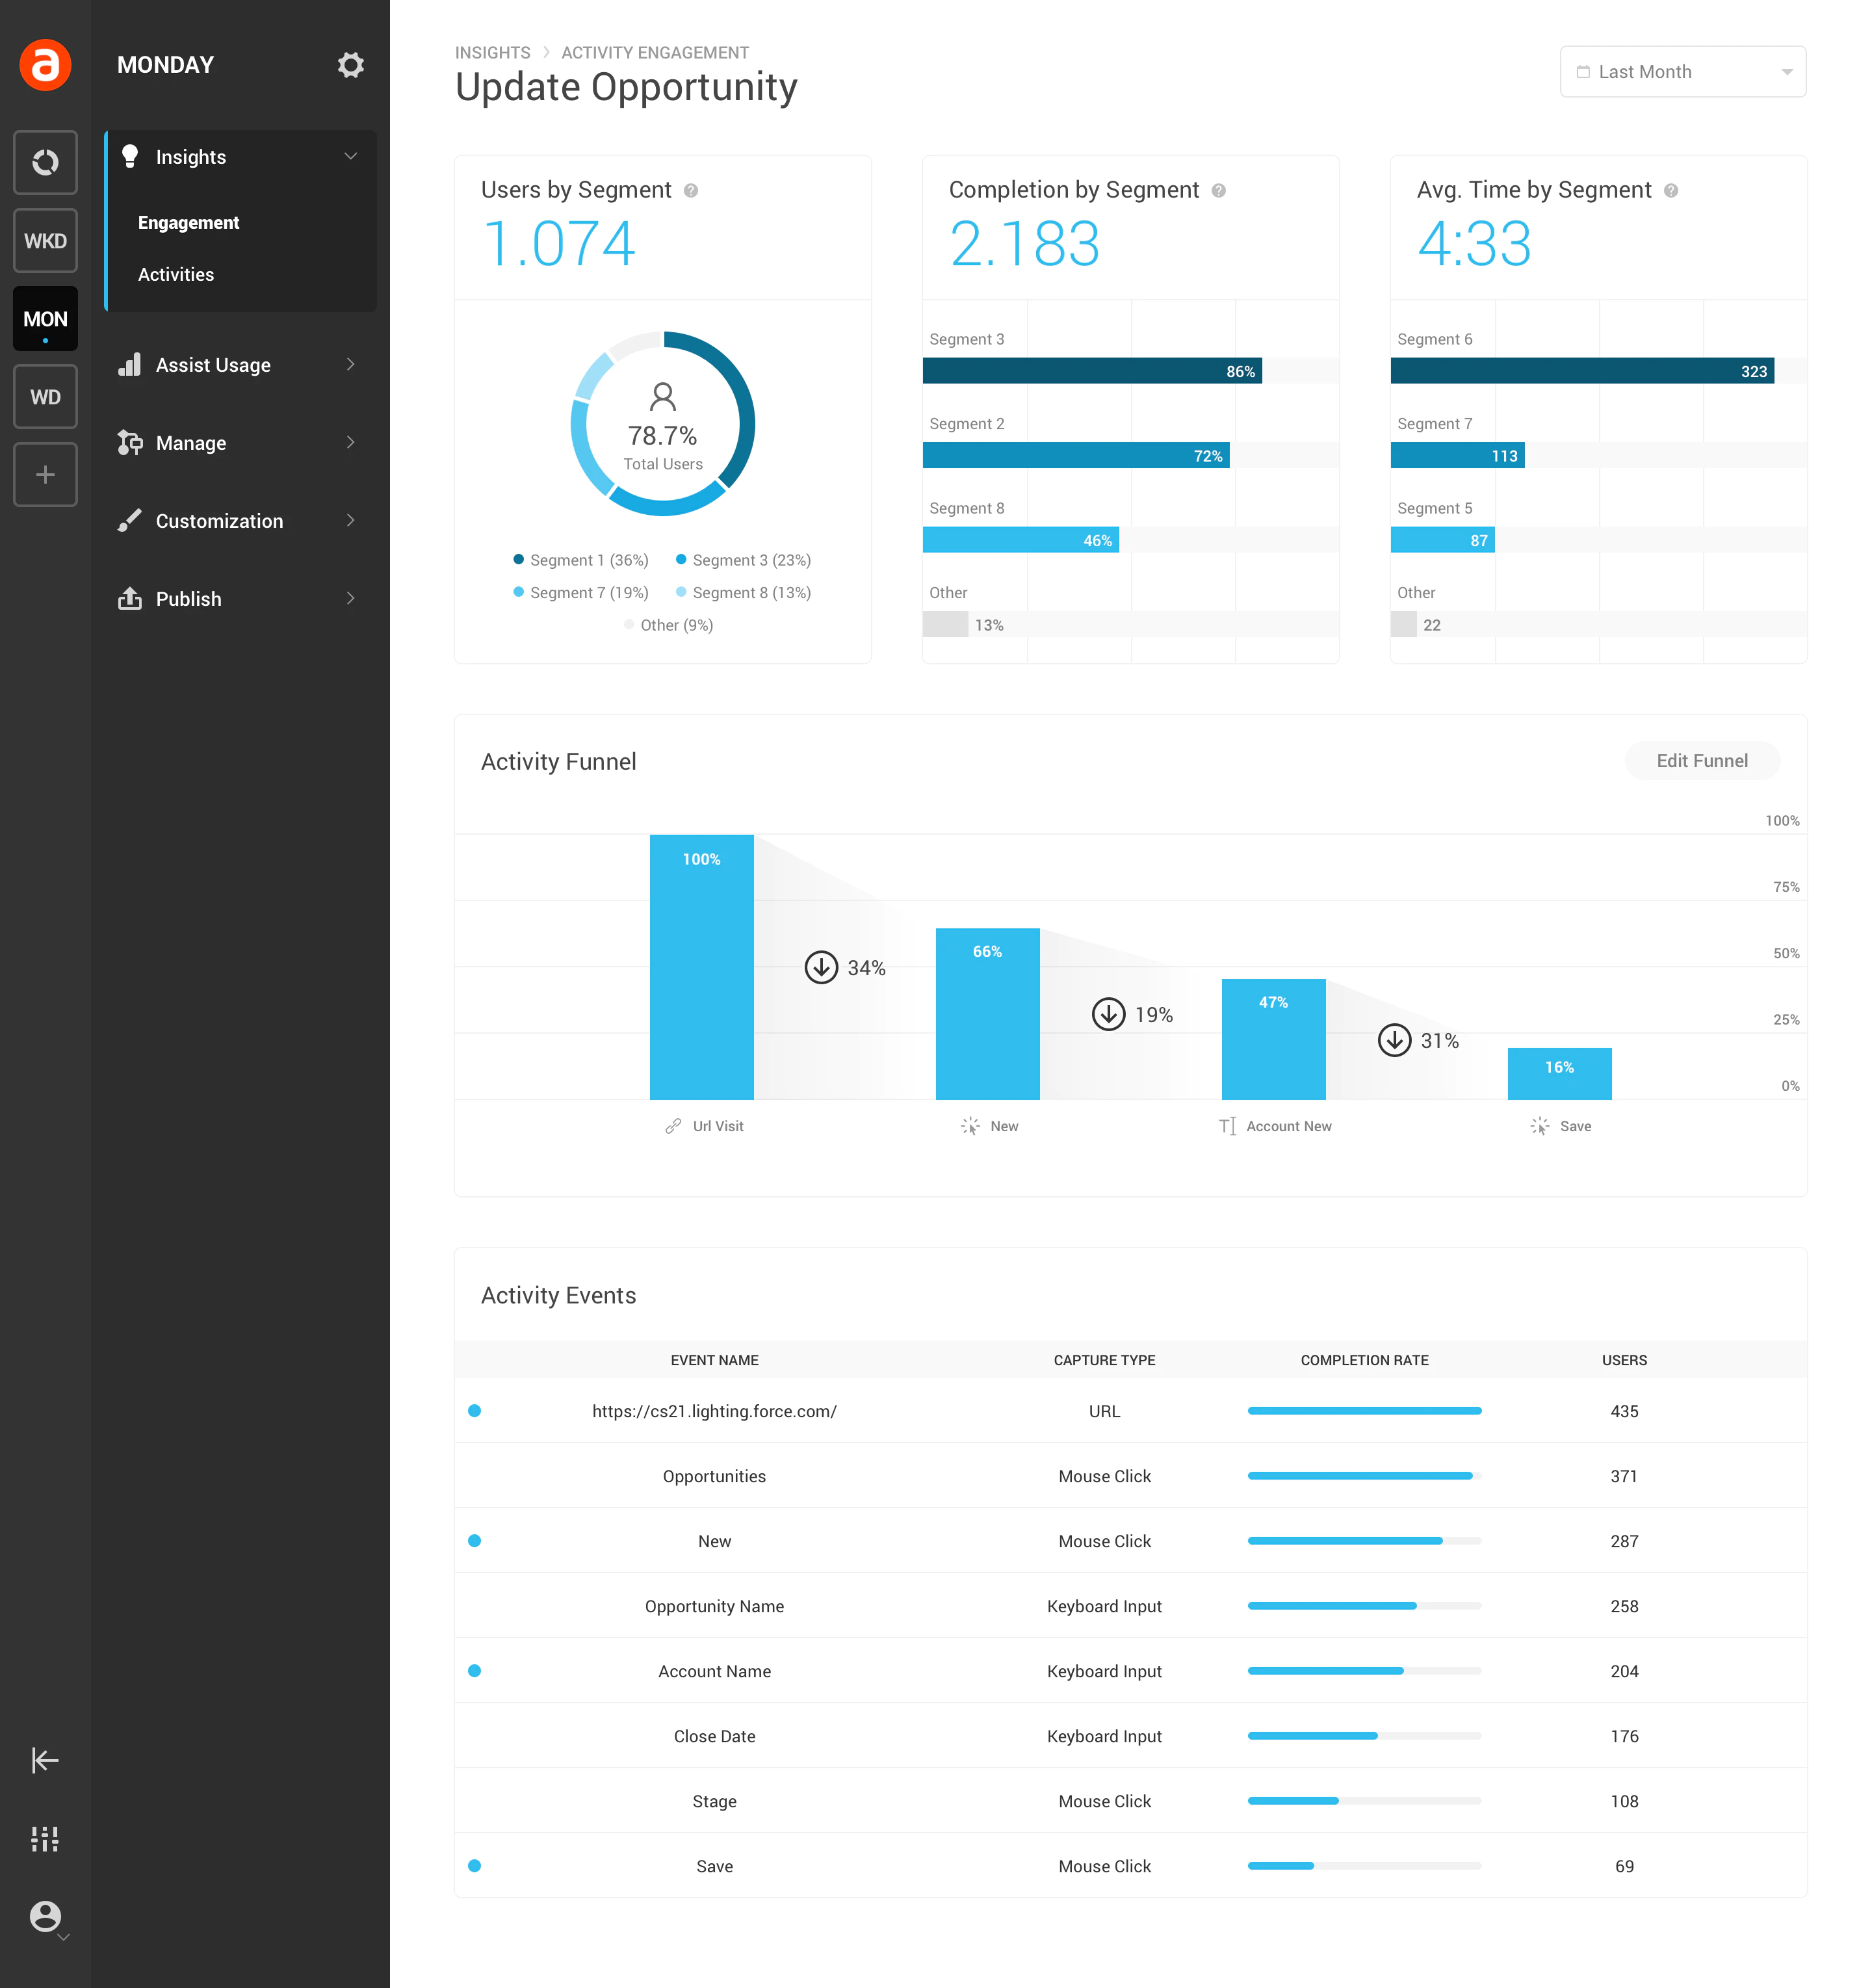Open the settings gear next to MONDAY

350,65
